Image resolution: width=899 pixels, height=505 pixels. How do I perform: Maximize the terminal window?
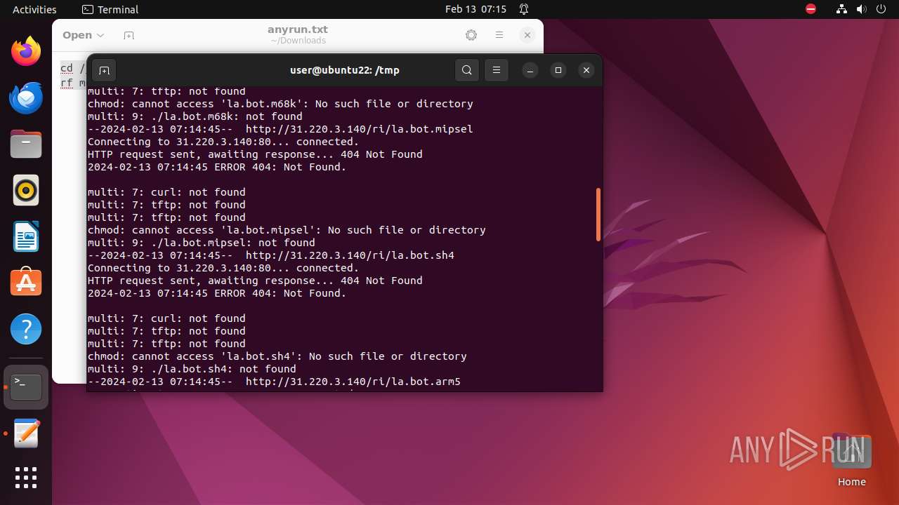click(x=558, y=70)
